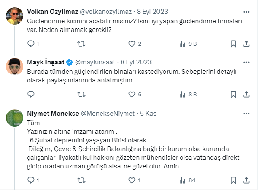Open more options on Mayk İnşaat's tweet
The height and width of the screenshot is (190, 267).
pos(246,61)
